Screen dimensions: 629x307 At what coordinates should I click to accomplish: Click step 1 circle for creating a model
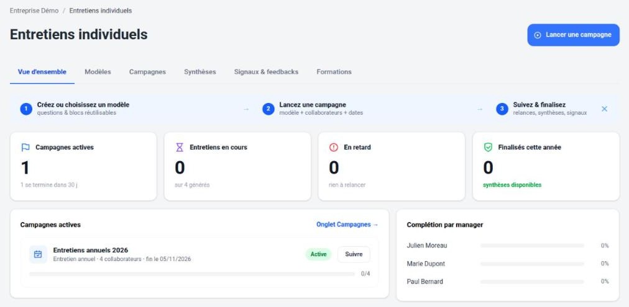click(x=26, y=109)
